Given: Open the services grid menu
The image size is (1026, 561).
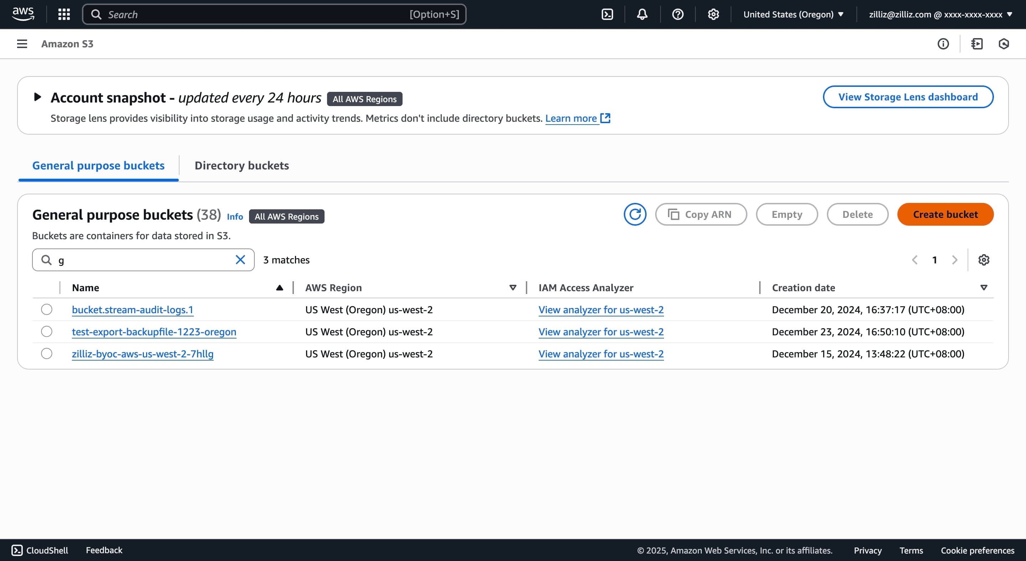Looking at the screenshot, I should [x=64, y=14].
